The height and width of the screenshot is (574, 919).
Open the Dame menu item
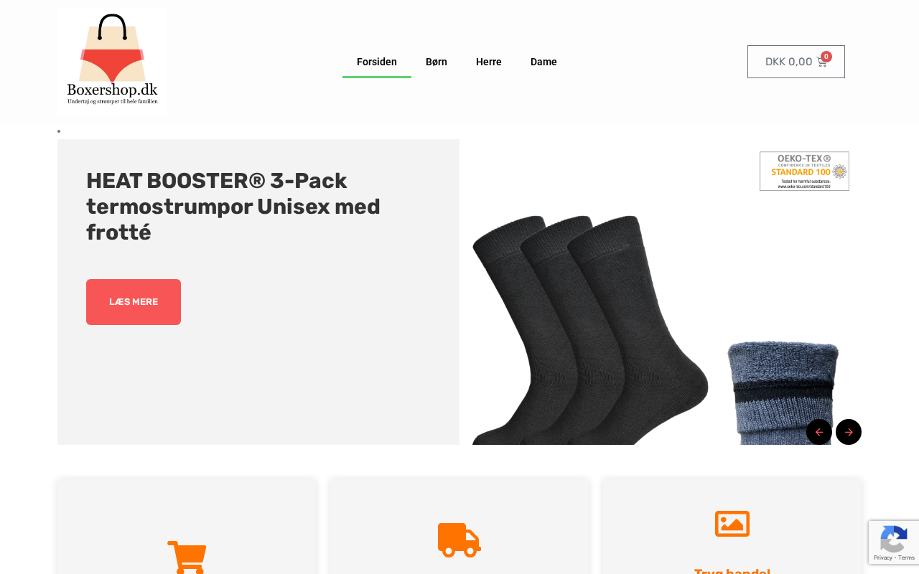tap(544, 62)
